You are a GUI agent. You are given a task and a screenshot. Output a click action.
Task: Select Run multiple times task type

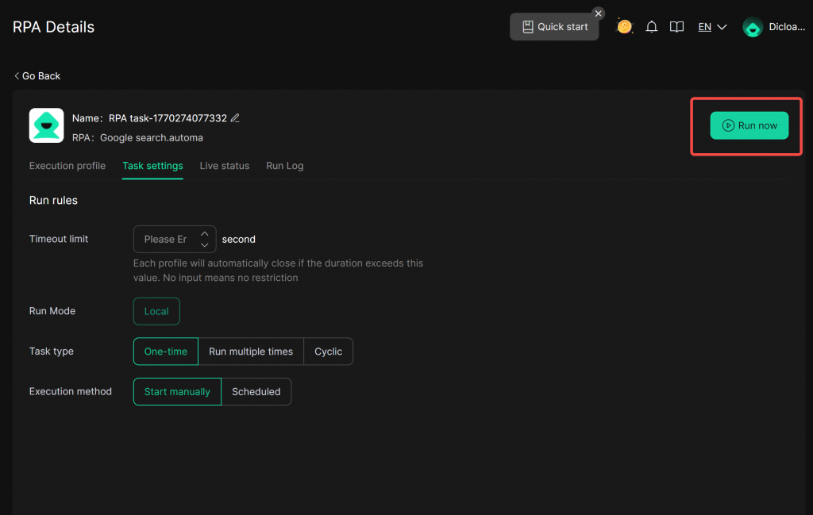pyautogui.click(x=251, y=352)
